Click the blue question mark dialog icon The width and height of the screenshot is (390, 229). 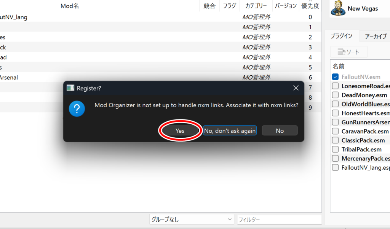pyautogui.click(x=77, y=109)
